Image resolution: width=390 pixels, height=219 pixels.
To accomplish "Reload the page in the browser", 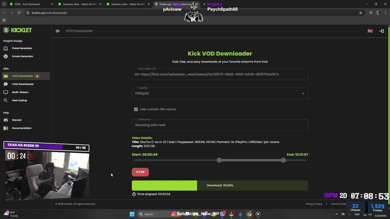I will (19, 13).
